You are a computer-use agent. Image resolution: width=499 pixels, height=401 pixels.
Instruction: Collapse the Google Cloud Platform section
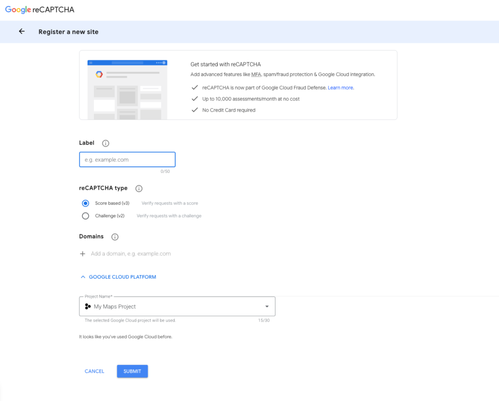118,277
